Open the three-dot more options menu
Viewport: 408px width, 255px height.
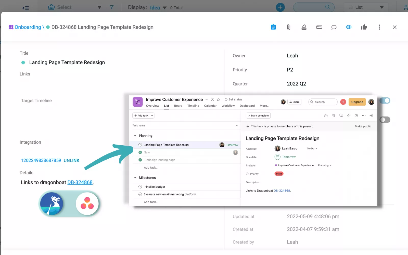379,27
